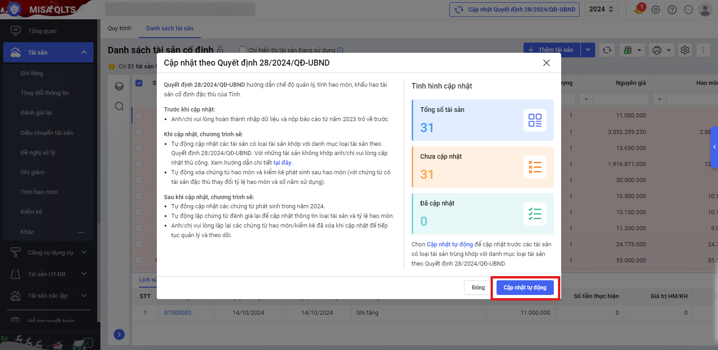Open the year 2024 selector
This screenshot has width=718, height=350.
pyautogui.click(x=602, y=10)
